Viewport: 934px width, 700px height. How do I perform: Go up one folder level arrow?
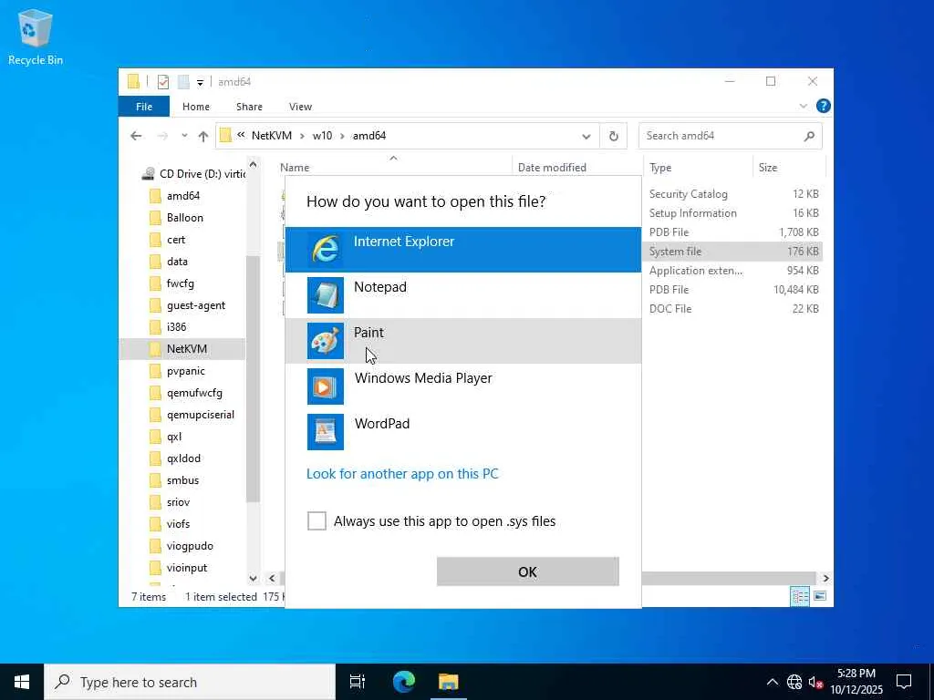click(203, 137)
